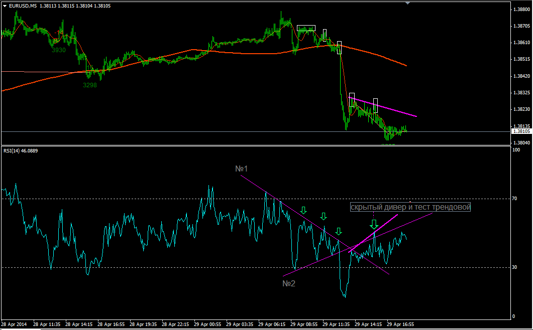This screenshot has height=330, width=533.
Task: Click the 1.38515 price scale label
Action: coord(522,59)
